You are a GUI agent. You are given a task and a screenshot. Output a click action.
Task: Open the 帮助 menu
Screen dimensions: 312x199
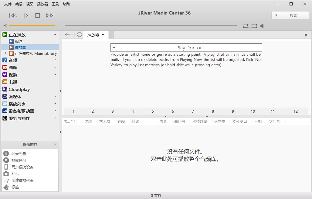pos(66,4)
